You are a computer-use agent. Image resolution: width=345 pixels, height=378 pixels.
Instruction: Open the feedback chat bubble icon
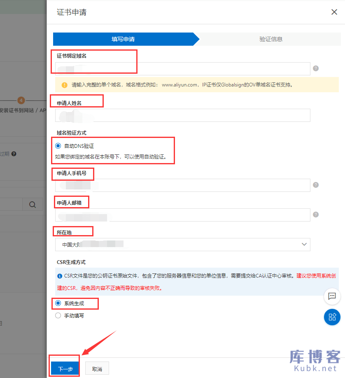click(332, 296)
